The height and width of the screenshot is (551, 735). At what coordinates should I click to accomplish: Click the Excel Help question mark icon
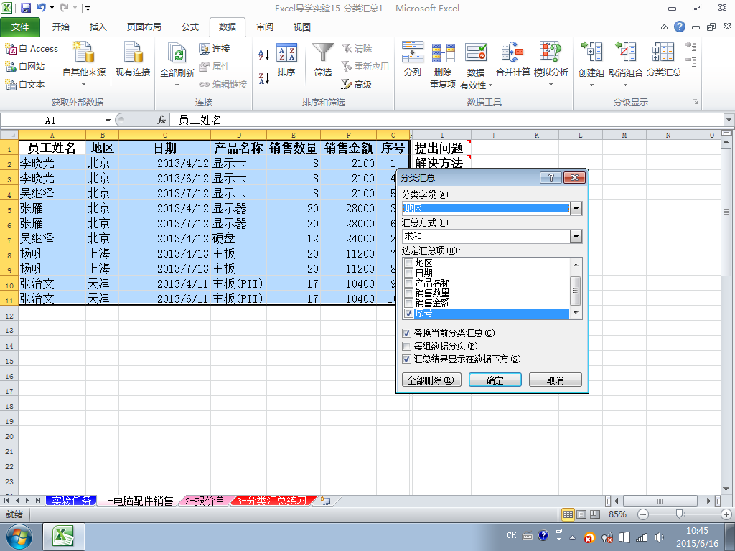point(679,27)
